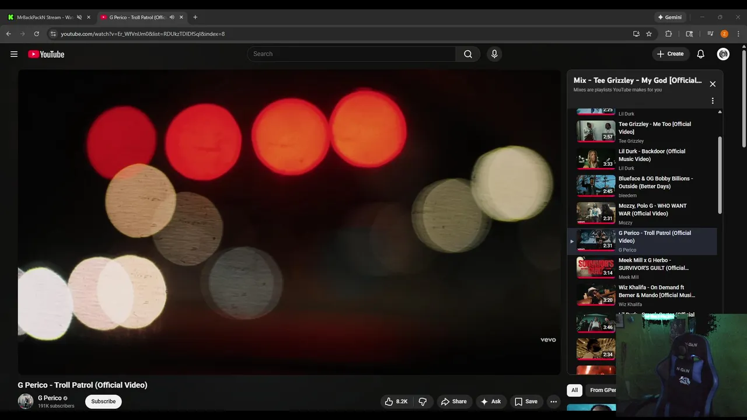The height and width of the screenshot is (420, 747).
Task: Open browser extensions puzzle icon
Action: [x=669, y=34]
